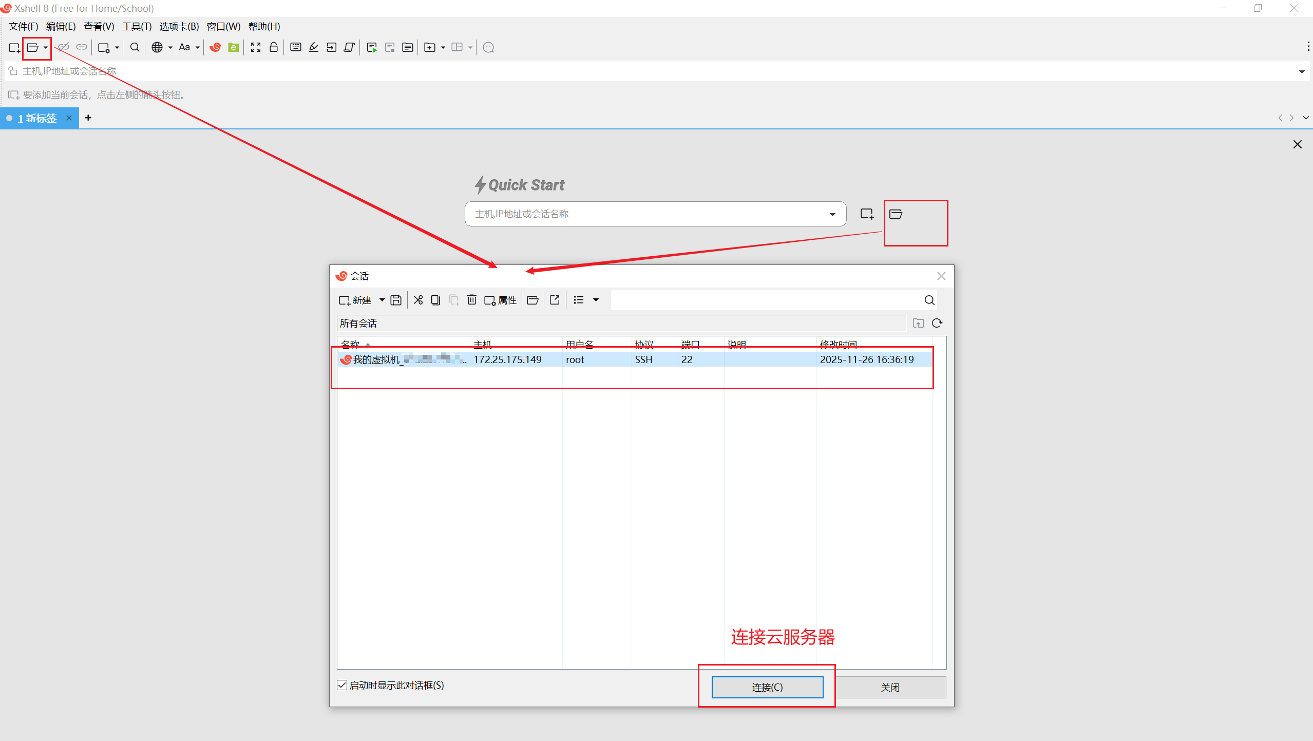Click the add current session icon below address bar
1313x741 pixels.
14,95
